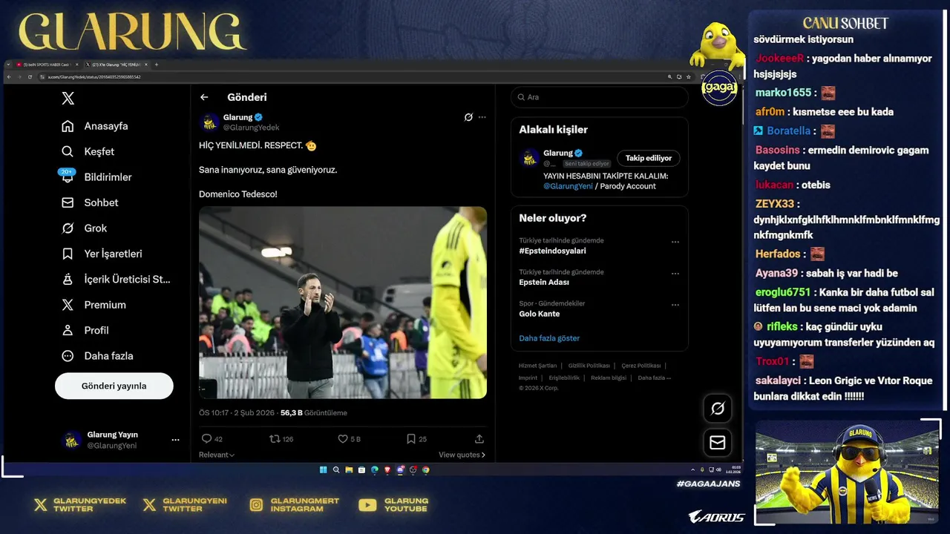Go back using the Gönderi arrow

tap(204, 97)
